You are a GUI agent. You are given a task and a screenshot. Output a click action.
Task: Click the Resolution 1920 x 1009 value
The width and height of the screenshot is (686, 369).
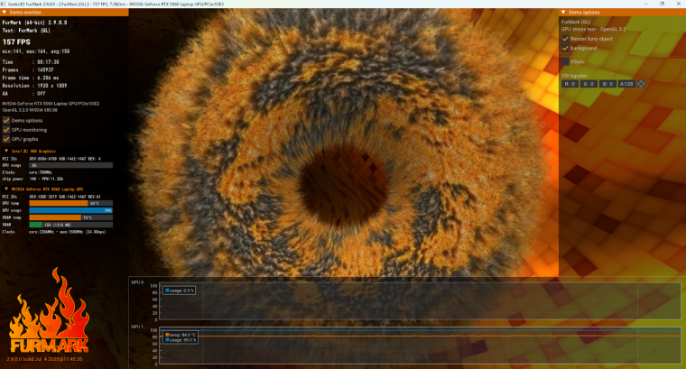[52, 86]
